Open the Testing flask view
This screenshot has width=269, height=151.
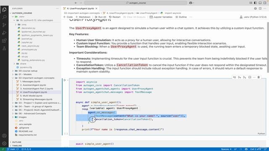click(x=4, y=49)
